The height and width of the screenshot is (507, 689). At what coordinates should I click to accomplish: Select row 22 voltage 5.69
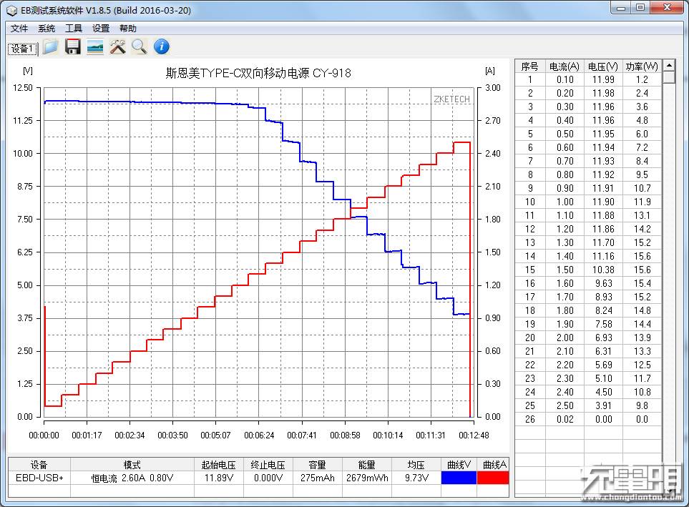tap(603, 365)
